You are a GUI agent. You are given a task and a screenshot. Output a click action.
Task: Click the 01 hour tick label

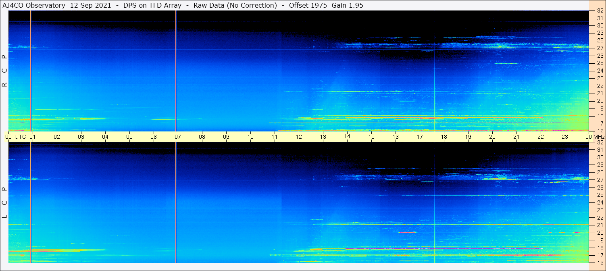coord(33,137)
